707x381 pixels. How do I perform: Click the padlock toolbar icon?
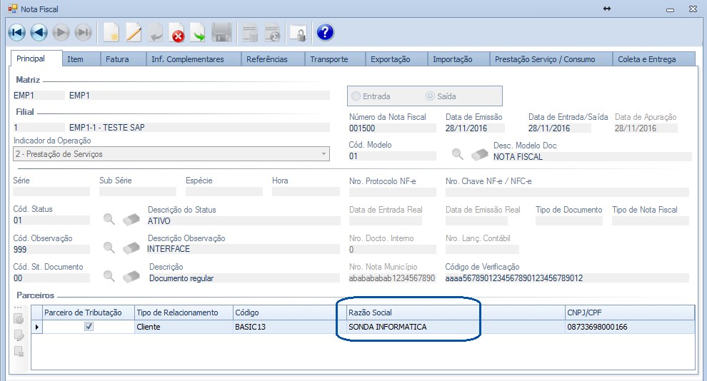click(x=296, y=32)
